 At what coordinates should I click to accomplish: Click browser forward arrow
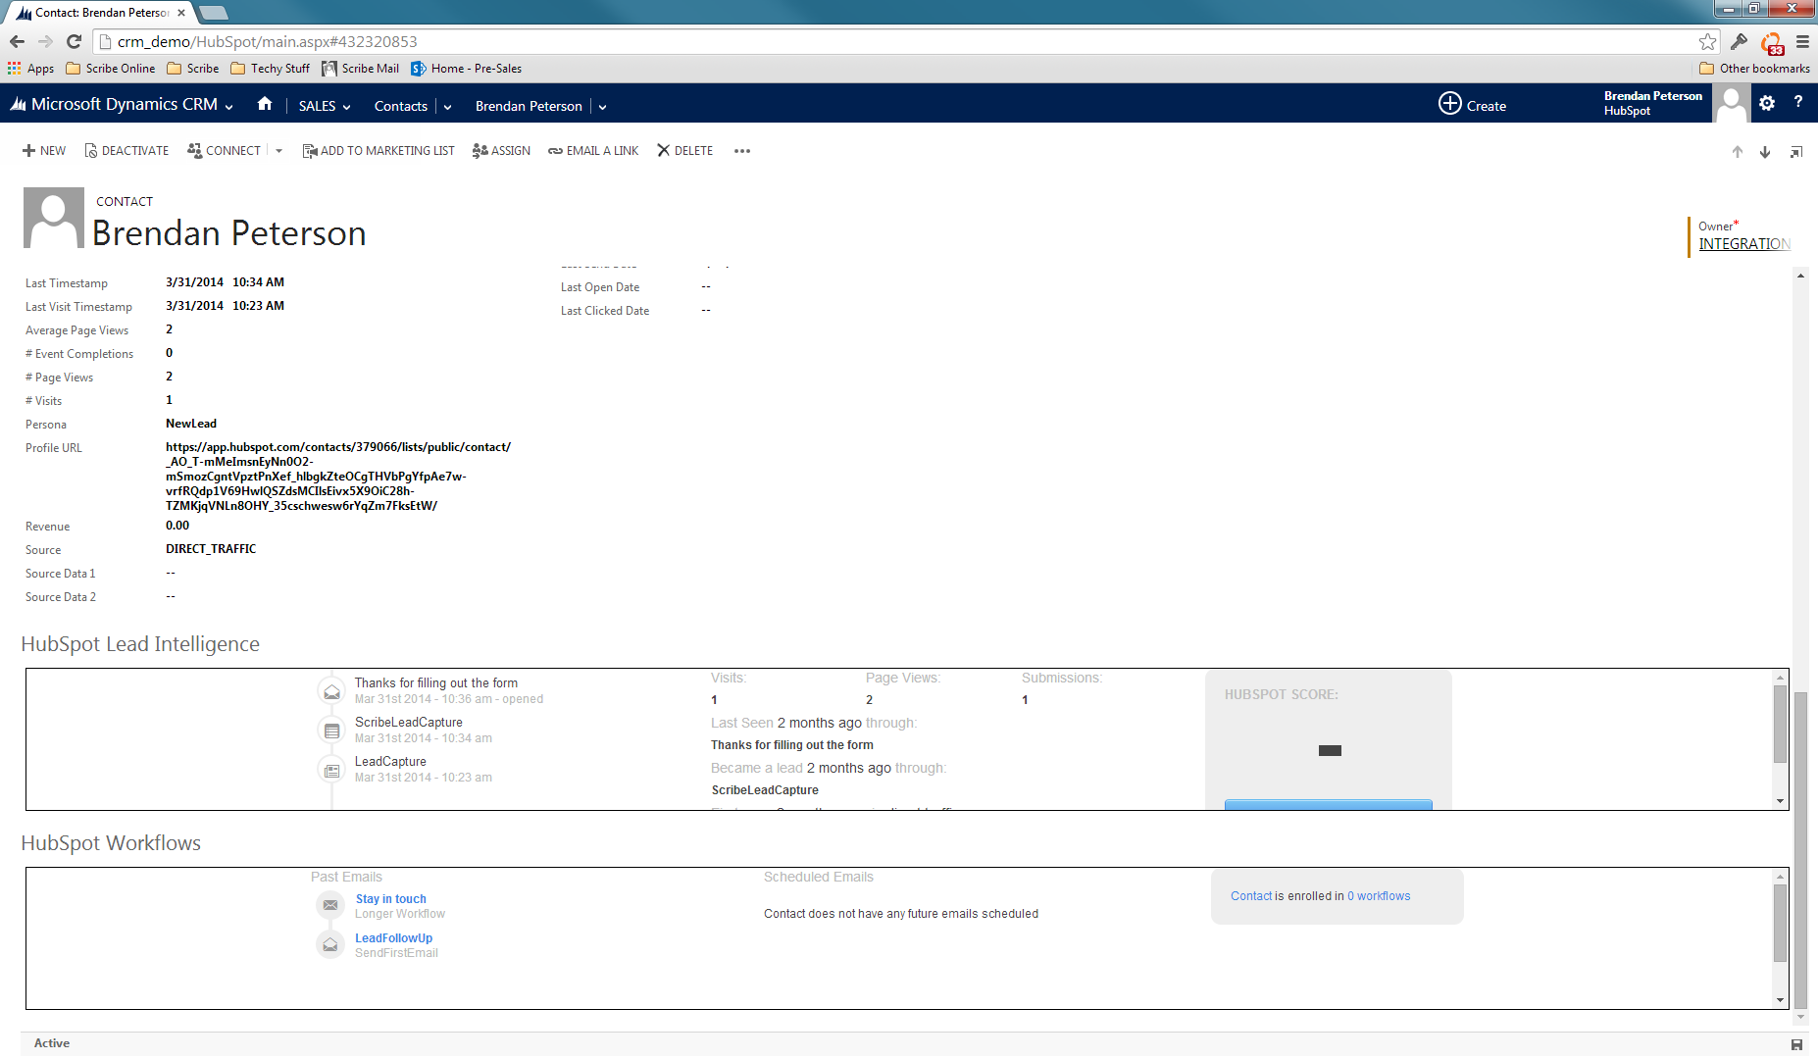tap(45, 41)
